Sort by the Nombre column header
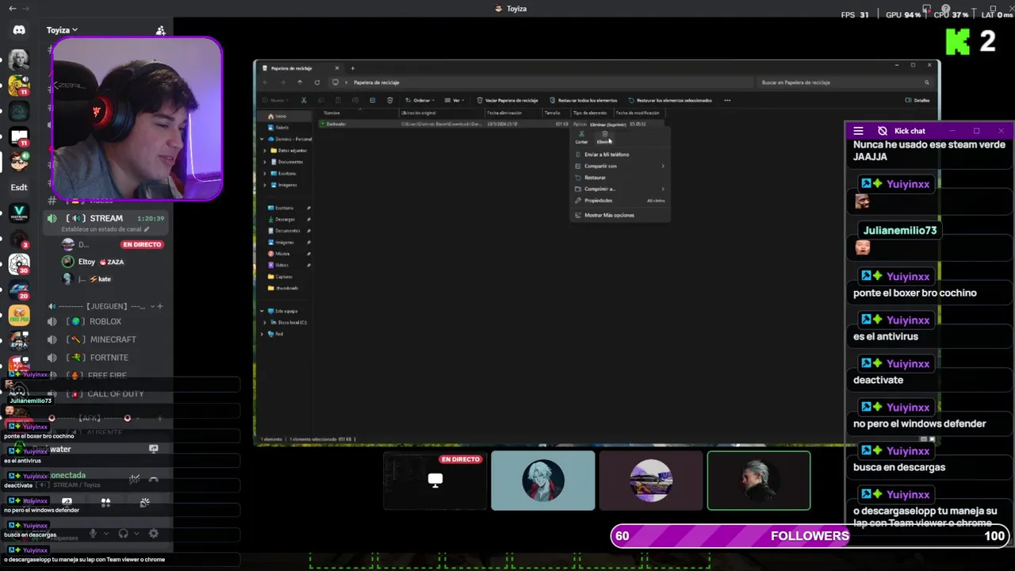The image size is (1015, 571). (x=332, y=113)
